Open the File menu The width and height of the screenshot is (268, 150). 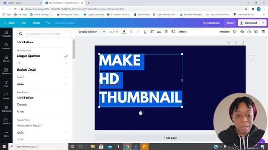[x=24, y=23]
